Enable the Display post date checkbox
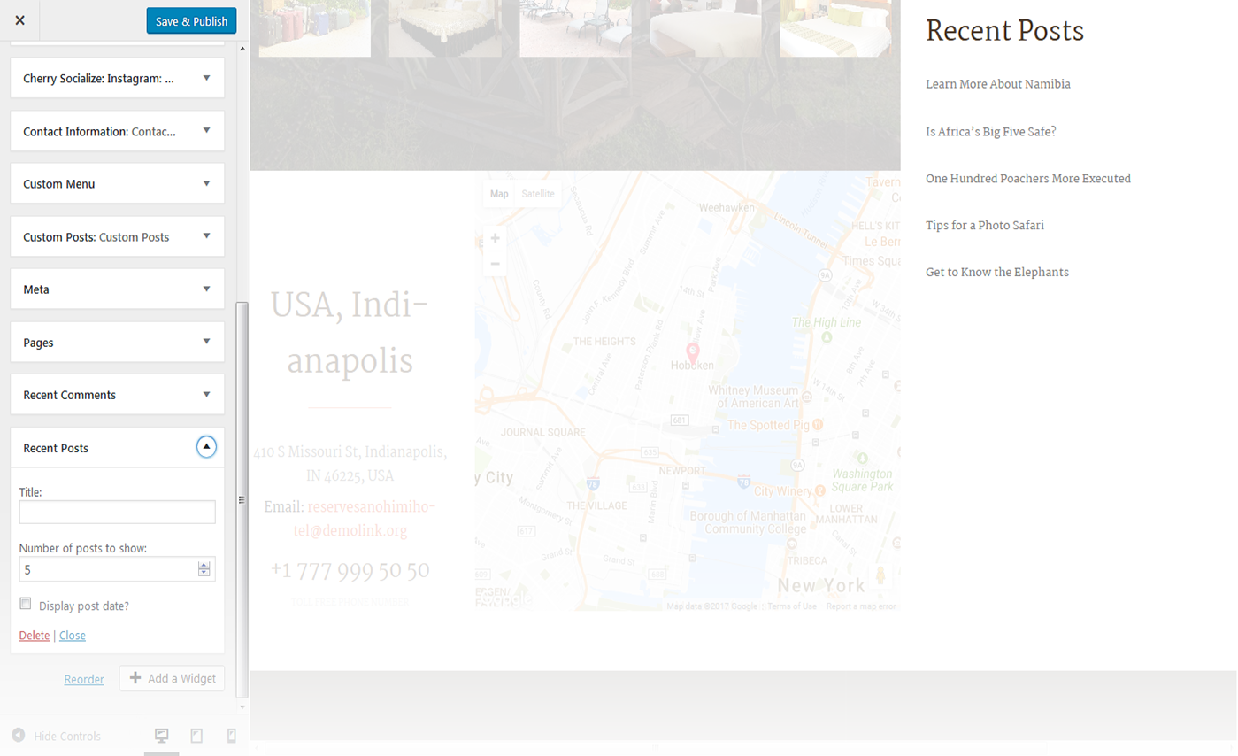Image resolution: width=1238 pixels, height=756 pixels. [x=26, y=604]
